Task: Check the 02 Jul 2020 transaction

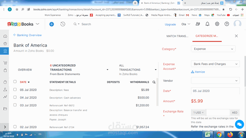Action: click(15, 126)
